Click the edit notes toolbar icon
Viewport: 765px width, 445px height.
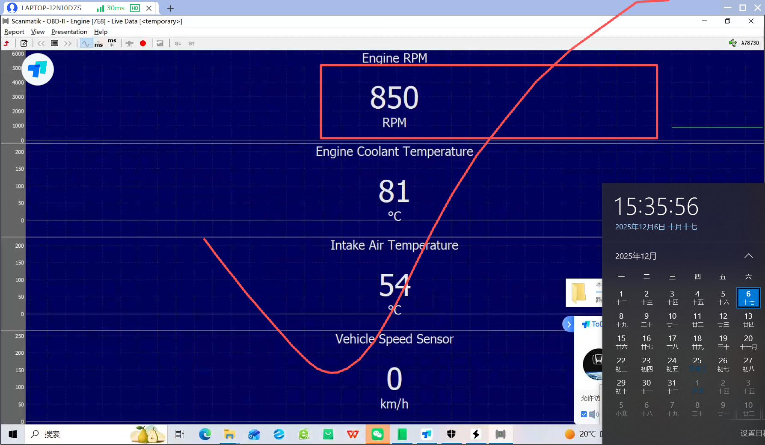click(x=24, y=43)
